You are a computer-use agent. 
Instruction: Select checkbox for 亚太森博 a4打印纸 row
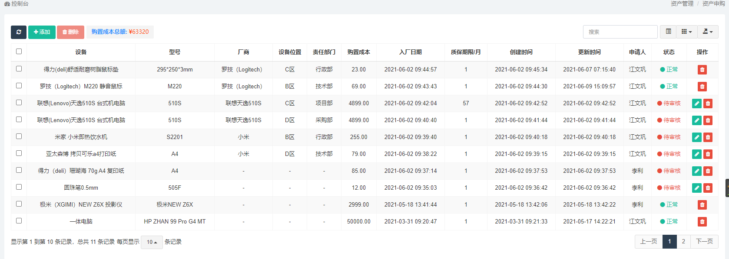coord(19,153)
